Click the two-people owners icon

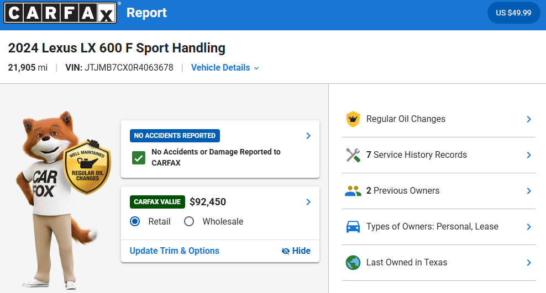pyautogui.click(x=353, y=191)
